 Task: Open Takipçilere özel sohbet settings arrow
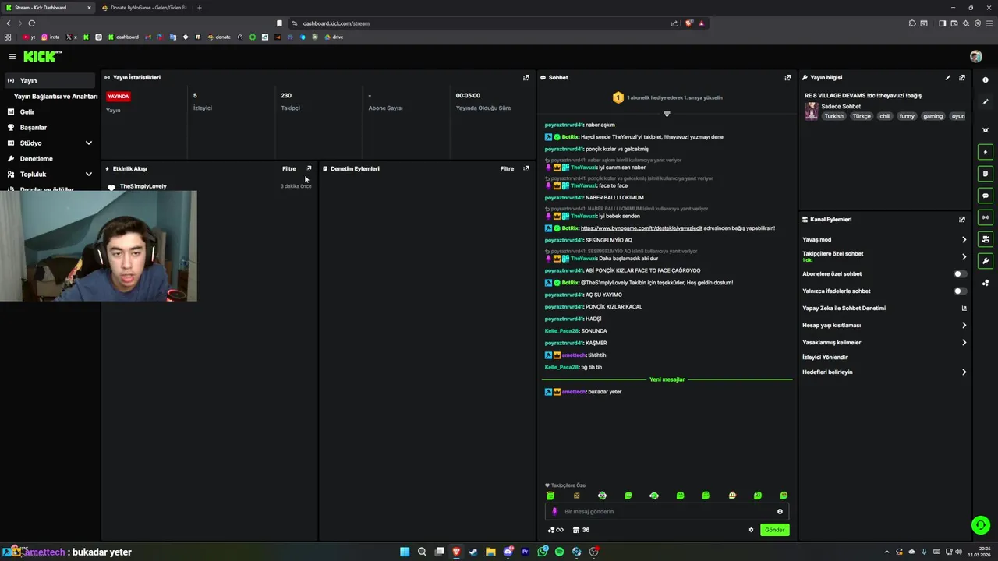[964, 256]
